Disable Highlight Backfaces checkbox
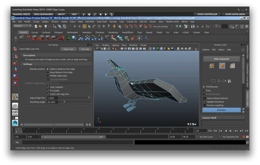 pyautogui.click(x=205, y=102)
